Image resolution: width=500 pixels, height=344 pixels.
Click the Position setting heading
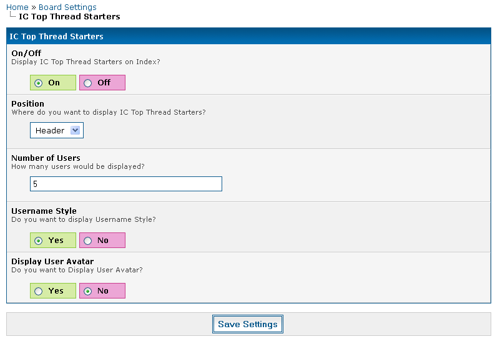pyautogui.click(x=27, y=104)
